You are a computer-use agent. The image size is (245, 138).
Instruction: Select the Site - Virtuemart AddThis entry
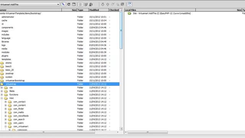point(162,13)
